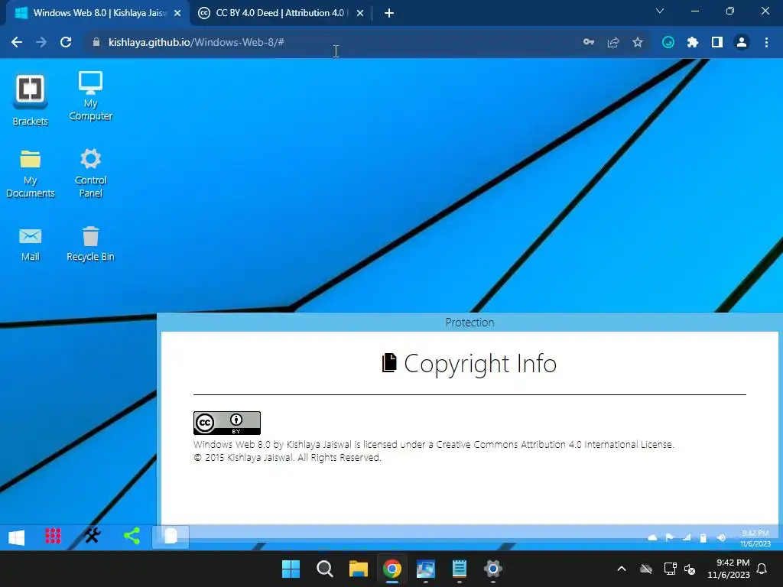
Task: Click the green share icon
Action: click(x=132, y=536)
